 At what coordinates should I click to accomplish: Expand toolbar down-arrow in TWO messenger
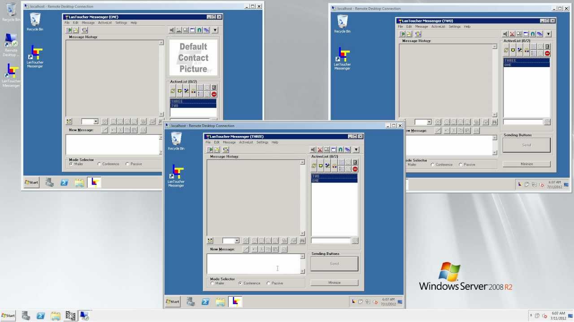click(x=548, y=34)
